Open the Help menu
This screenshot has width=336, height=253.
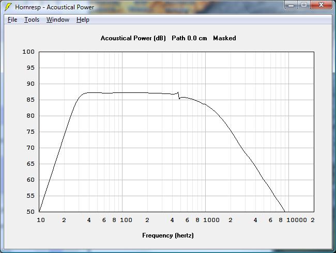click(83, 20)
